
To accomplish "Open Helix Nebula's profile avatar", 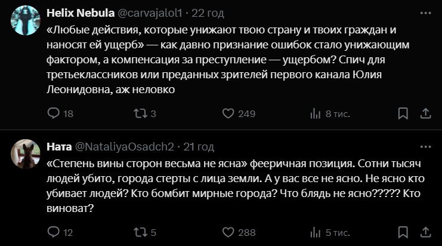I will click(26, 20).
